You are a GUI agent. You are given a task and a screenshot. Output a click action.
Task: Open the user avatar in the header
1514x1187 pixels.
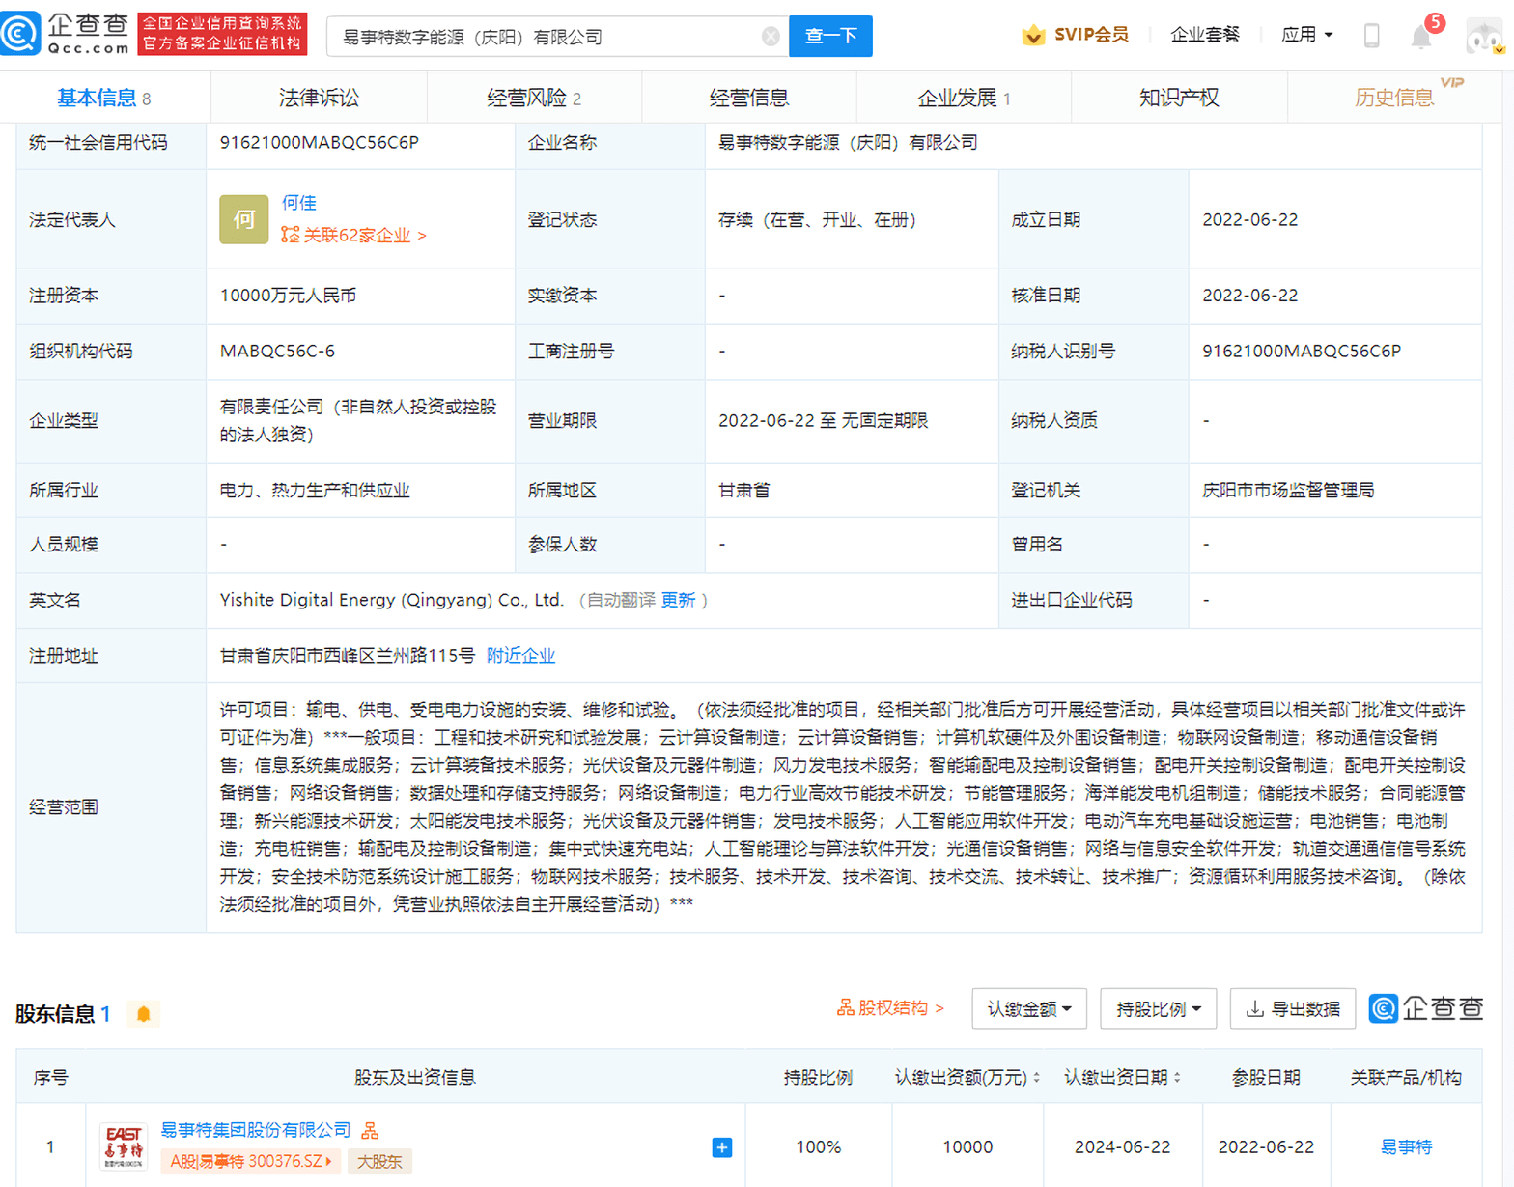click(x=1484, y=36)
